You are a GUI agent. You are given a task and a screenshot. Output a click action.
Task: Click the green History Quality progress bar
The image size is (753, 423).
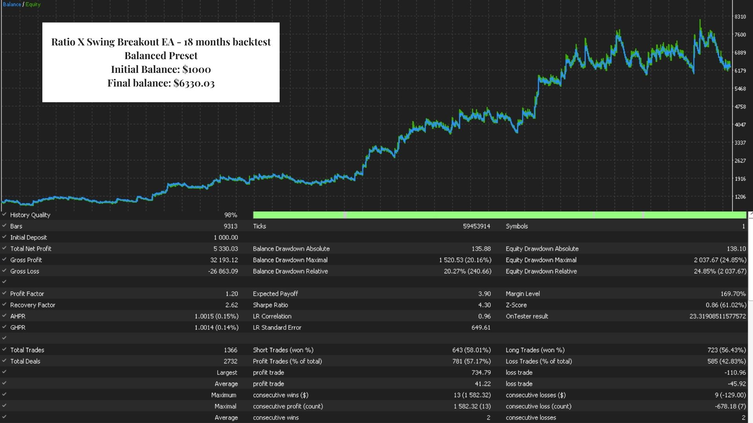(x=500, y=215)
